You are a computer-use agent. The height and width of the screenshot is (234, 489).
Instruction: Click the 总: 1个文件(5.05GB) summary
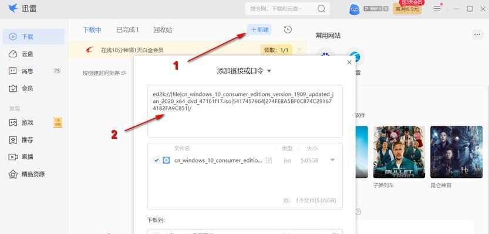tap(310, 201)
